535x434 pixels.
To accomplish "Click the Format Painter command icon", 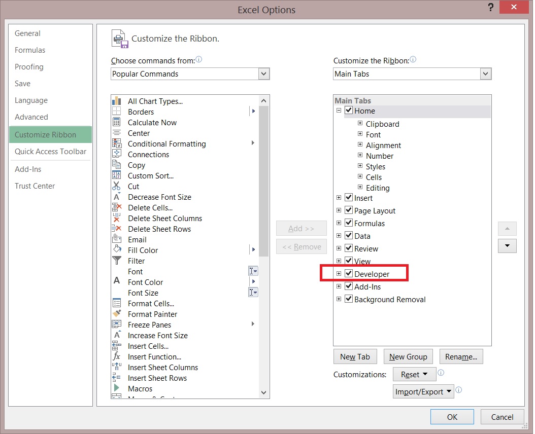I will (x=117, y=314).
